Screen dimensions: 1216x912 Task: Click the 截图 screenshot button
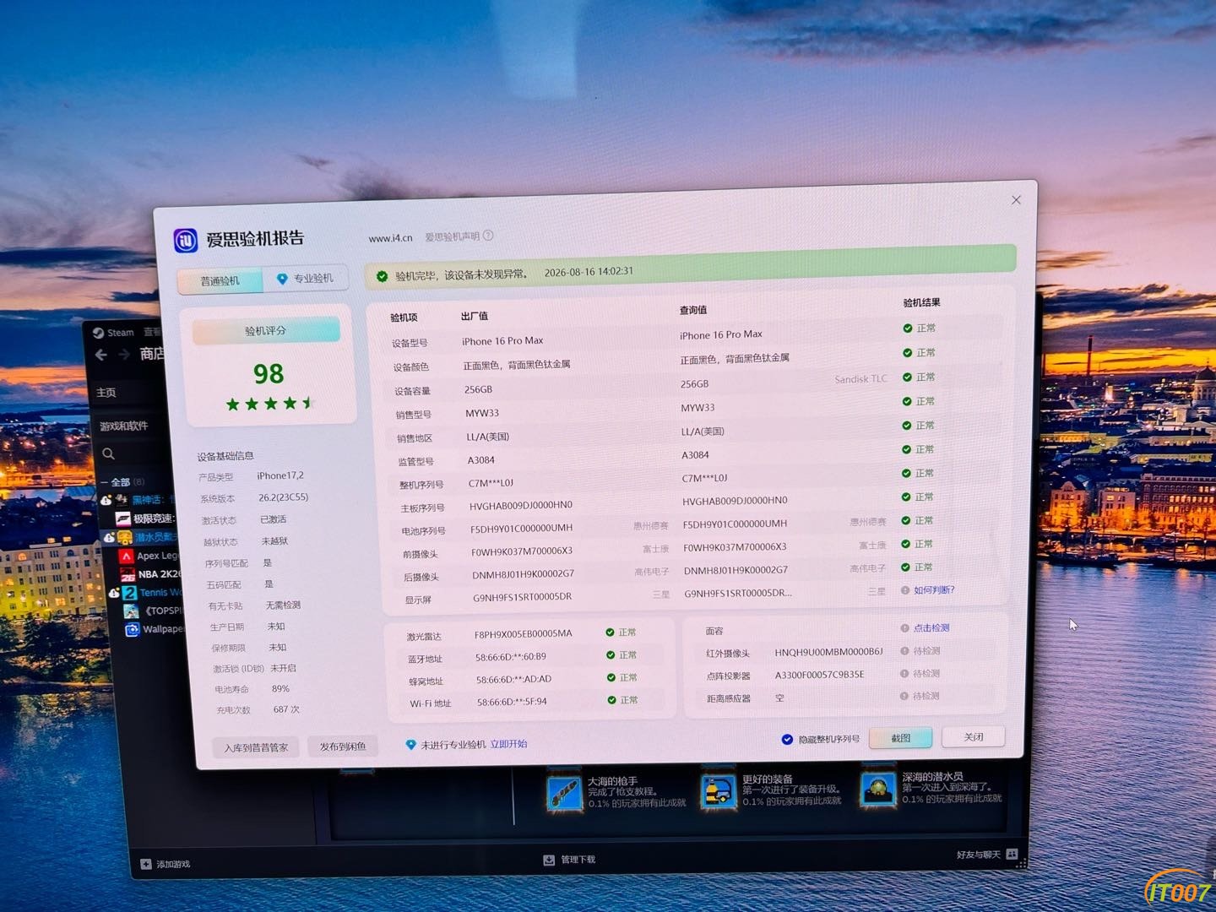tap(901, 738)
